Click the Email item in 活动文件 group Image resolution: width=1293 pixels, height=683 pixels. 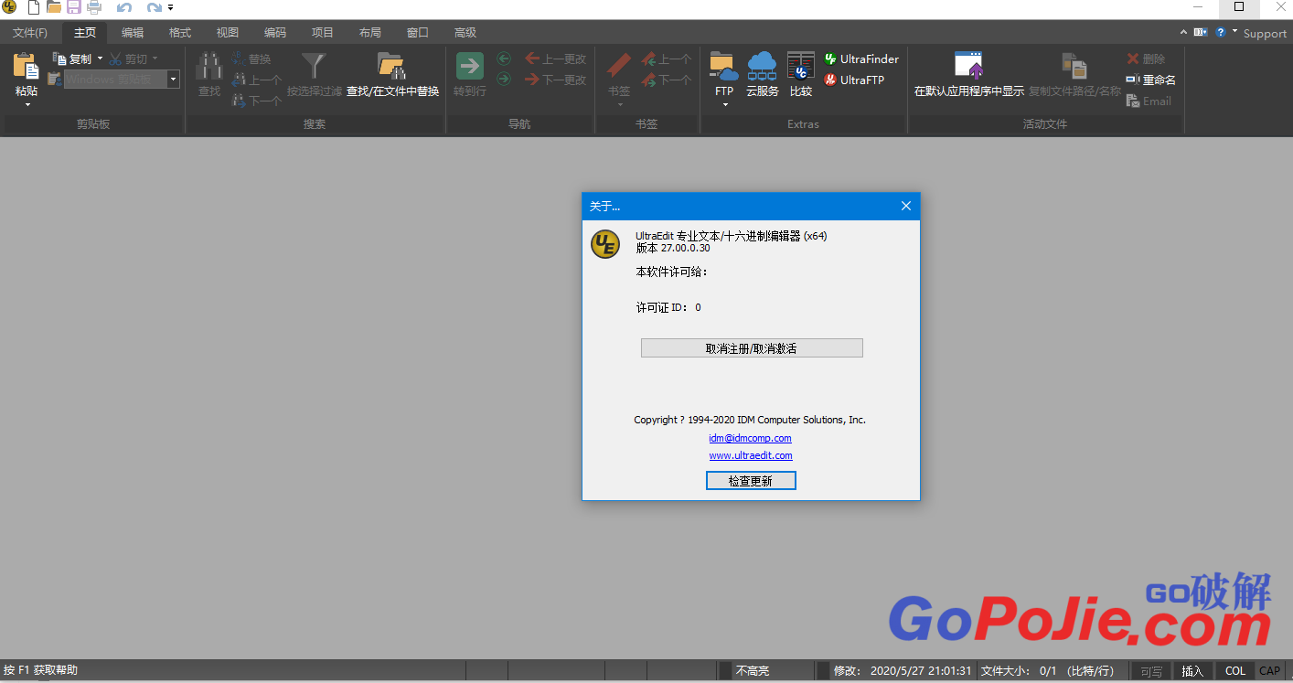tap(1149, 101)
